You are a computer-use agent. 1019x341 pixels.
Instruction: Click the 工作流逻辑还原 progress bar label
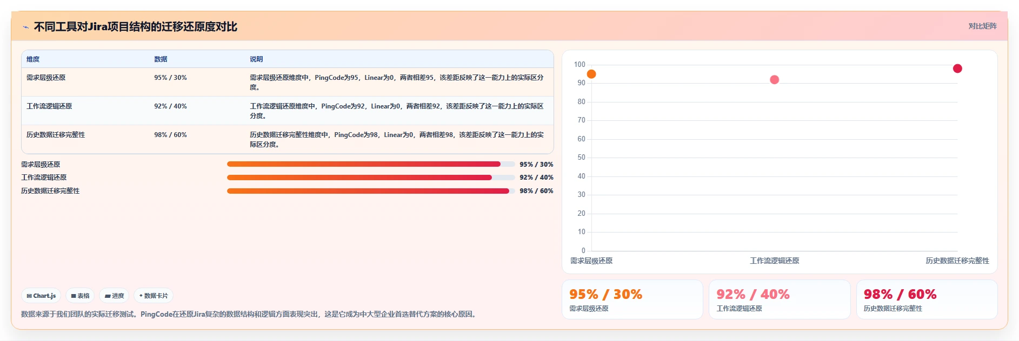pyautogui.click(x=44, y=178)
